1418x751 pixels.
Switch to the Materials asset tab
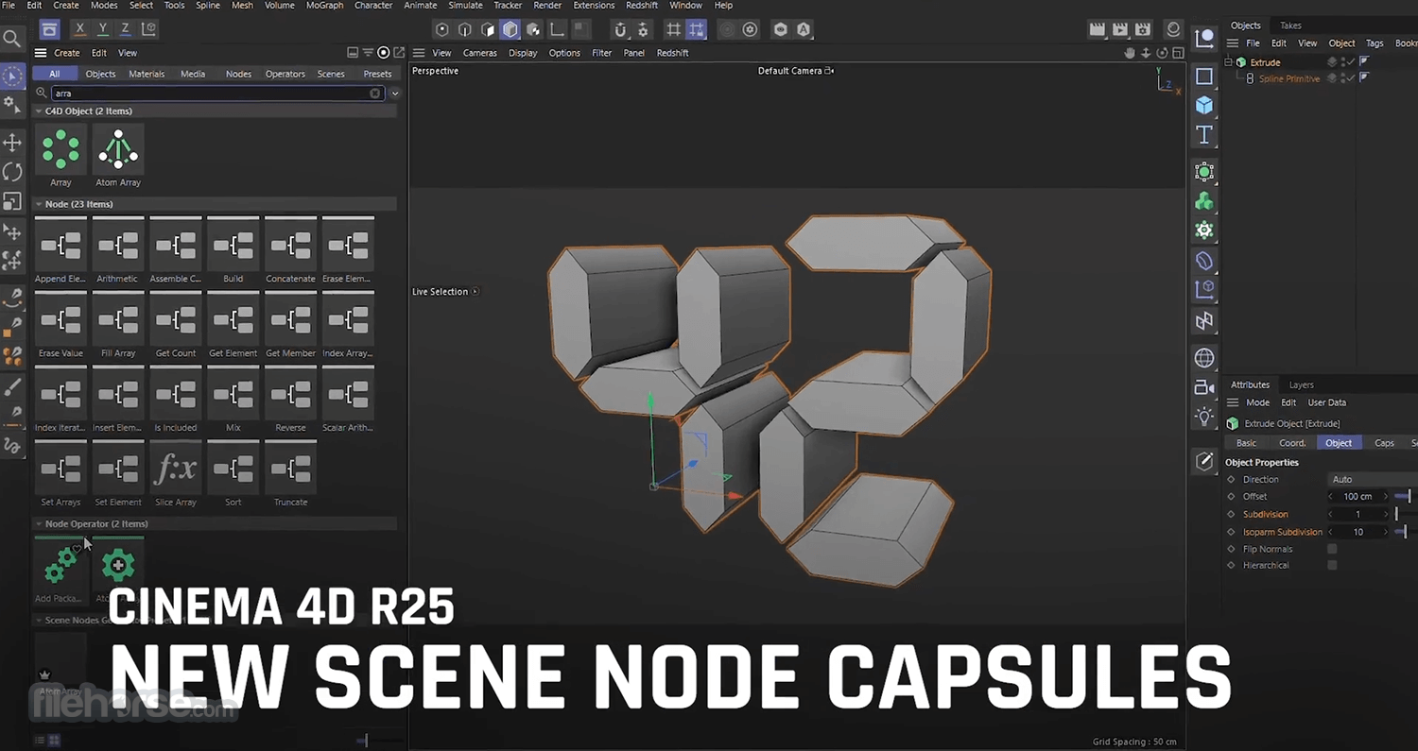[x=147, y=74]
